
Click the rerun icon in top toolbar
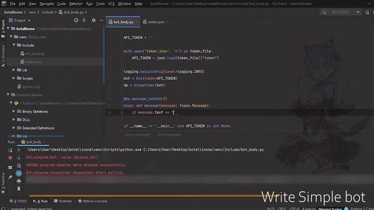coord(367,12)
